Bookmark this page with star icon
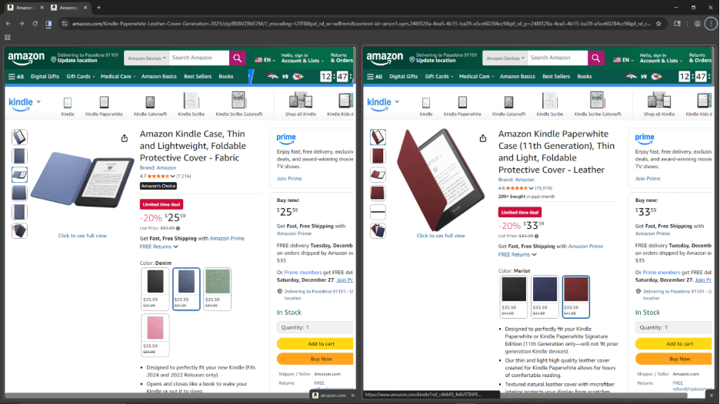Screen dimensions: 720x404 (x=658, y=23)
